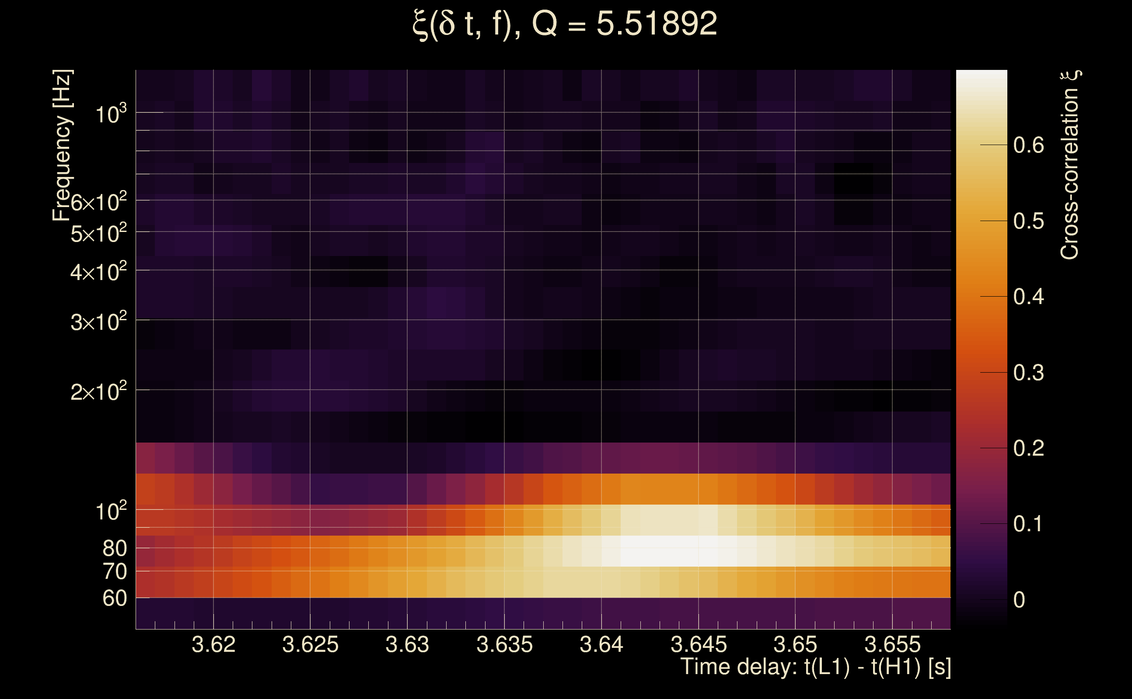Click the 3.655 x-axis tick label
This screenshot has width=1132, height=699.
point(892,644)
